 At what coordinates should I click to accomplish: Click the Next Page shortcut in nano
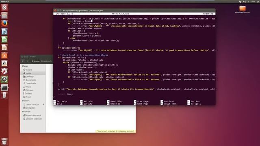(141, 104)
